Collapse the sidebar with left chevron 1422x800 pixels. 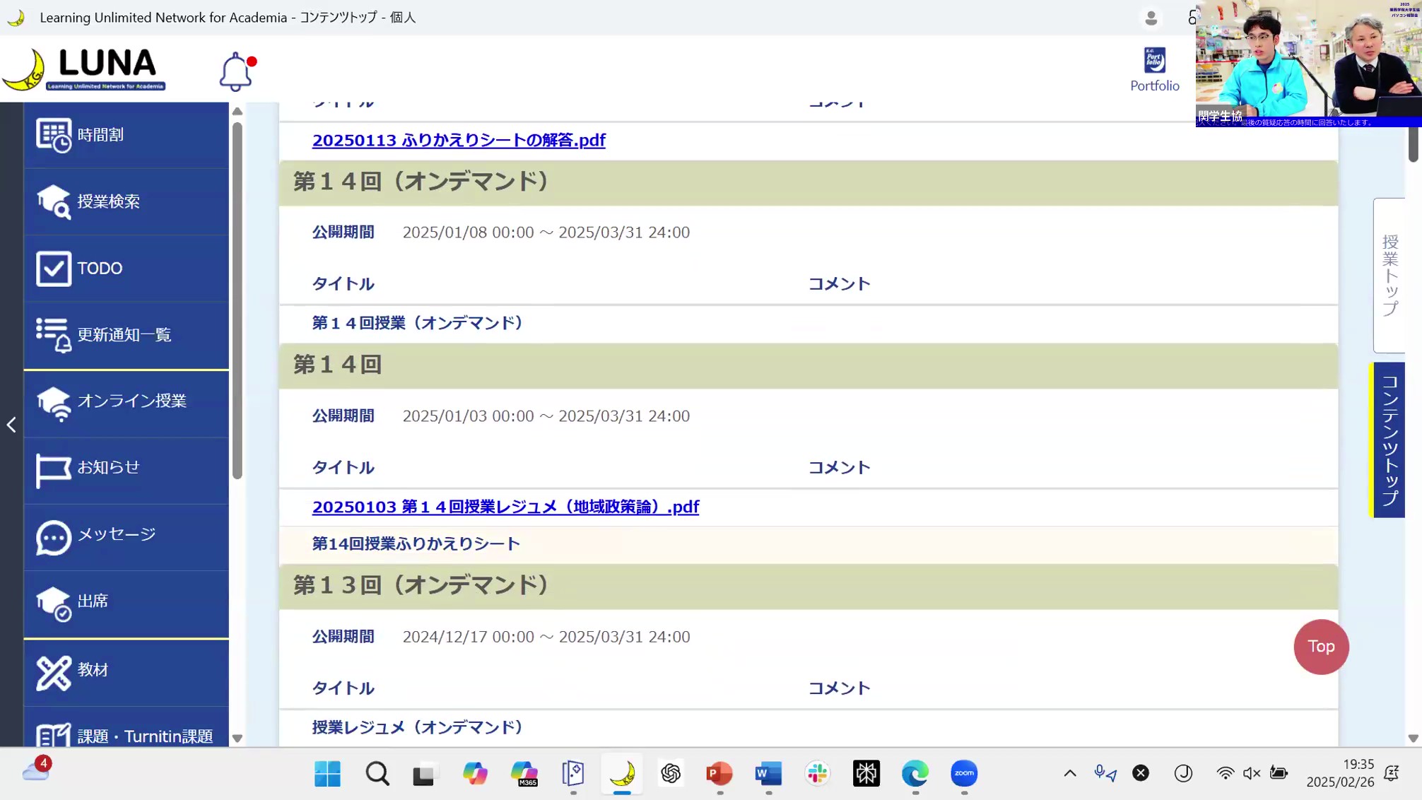(x=11, y=425)
